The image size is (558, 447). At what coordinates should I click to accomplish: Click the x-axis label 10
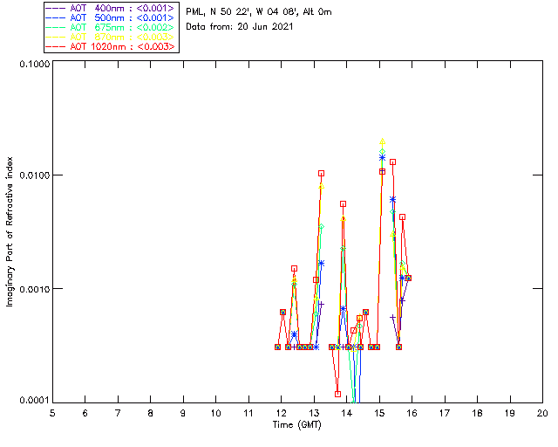click(x=215, y=413)
